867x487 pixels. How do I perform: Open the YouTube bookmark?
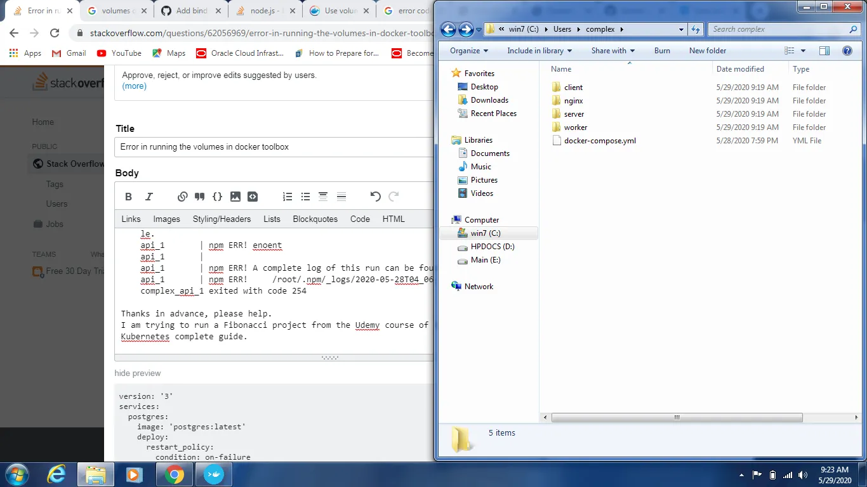tap(119, 53)
